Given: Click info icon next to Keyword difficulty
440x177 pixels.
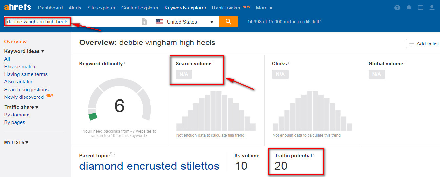Looking at the screenshot, I should point(125,63).
